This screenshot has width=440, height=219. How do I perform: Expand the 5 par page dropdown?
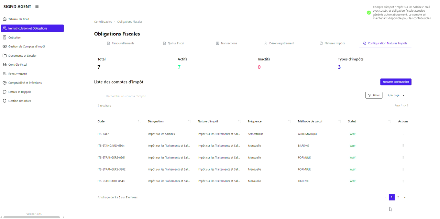(396, 95)
